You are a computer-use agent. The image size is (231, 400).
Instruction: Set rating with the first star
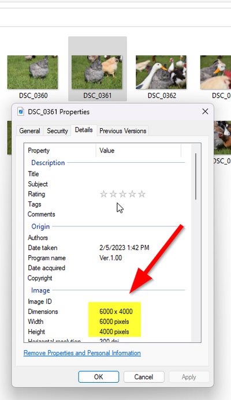tap(103, 194)
